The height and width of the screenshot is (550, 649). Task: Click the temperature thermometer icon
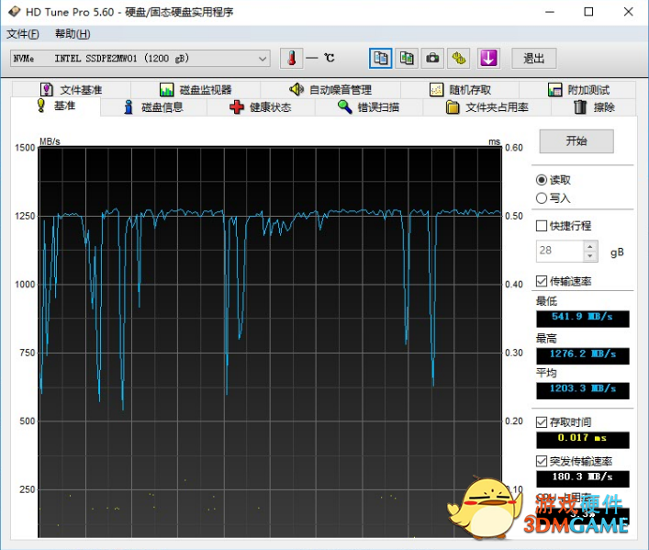(x=291, y=58)
